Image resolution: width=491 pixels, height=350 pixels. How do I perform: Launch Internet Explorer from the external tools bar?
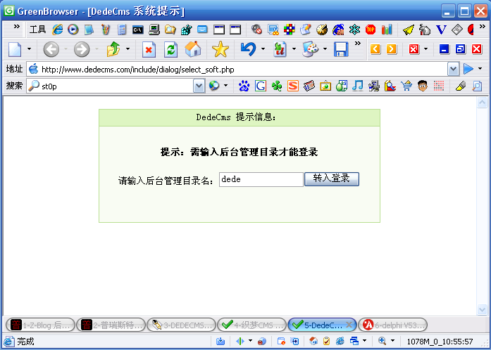pos(57,30)
